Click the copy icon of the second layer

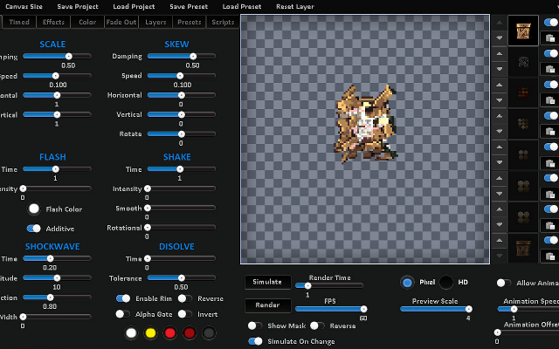550,69
